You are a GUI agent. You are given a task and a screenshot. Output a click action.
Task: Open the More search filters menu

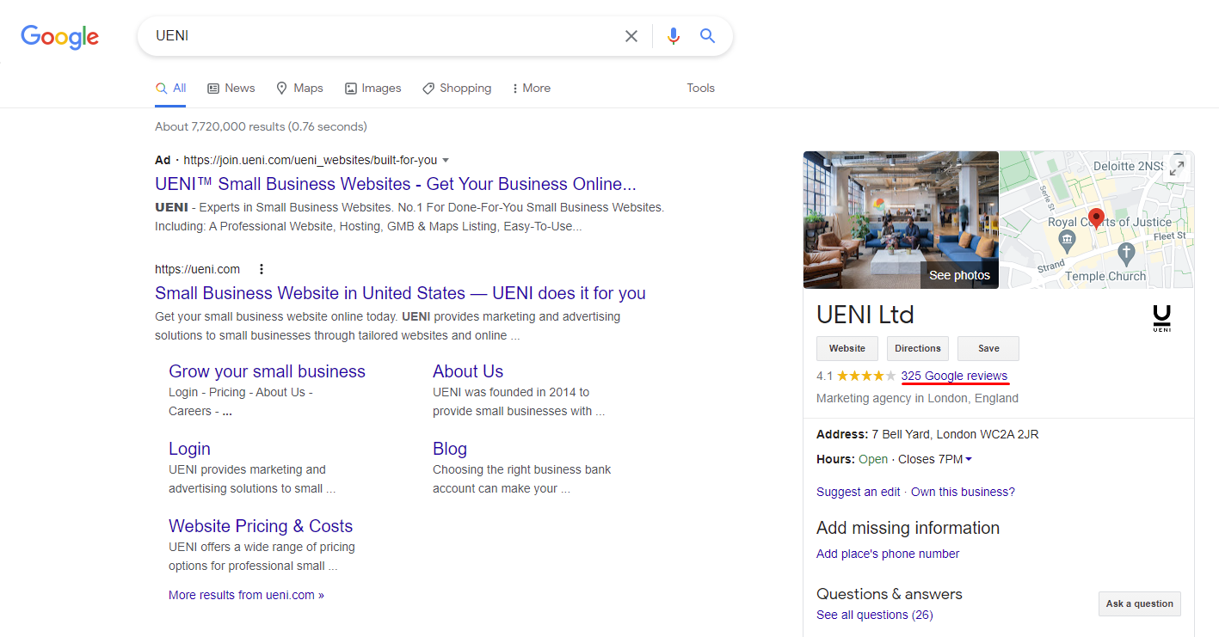(x=531, y=88)
